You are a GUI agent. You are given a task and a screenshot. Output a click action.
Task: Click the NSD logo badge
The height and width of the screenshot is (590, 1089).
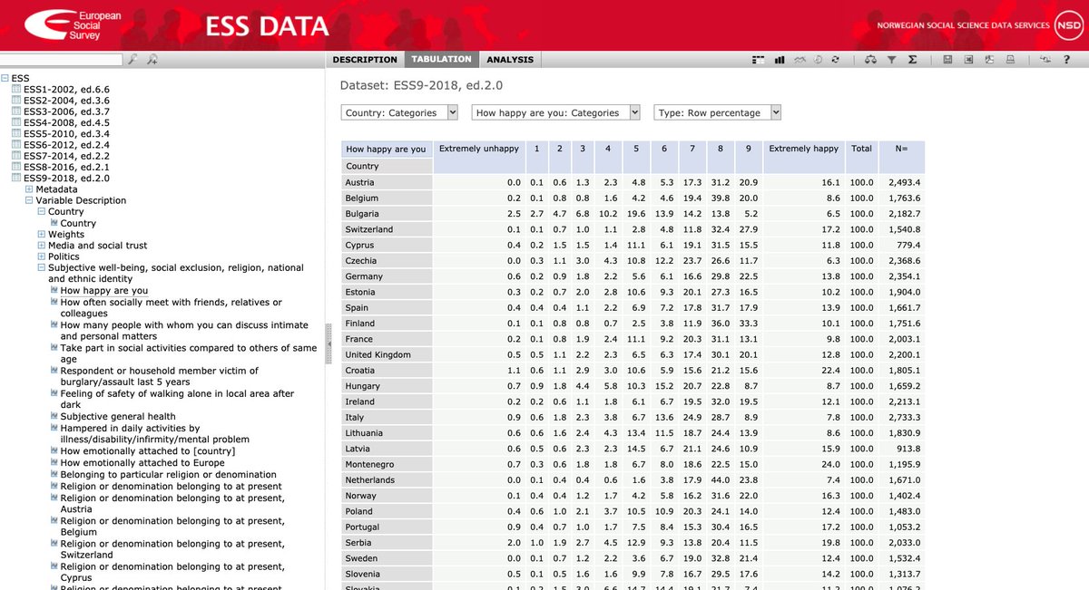pyautogui.click(x=1067, y=24)
